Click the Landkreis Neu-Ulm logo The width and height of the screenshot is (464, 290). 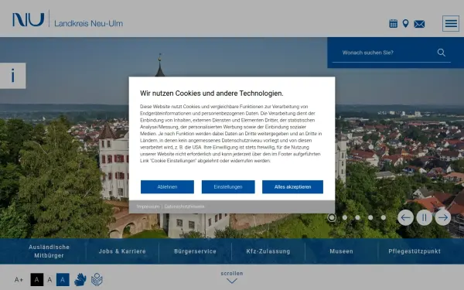[x=67, y=19]
